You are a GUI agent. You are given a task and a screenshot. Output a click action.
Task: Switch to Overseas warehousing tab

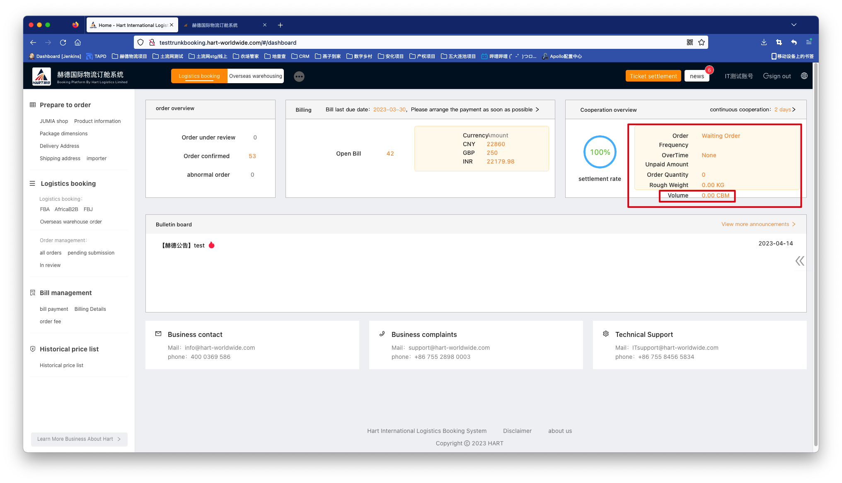(255, 76)
